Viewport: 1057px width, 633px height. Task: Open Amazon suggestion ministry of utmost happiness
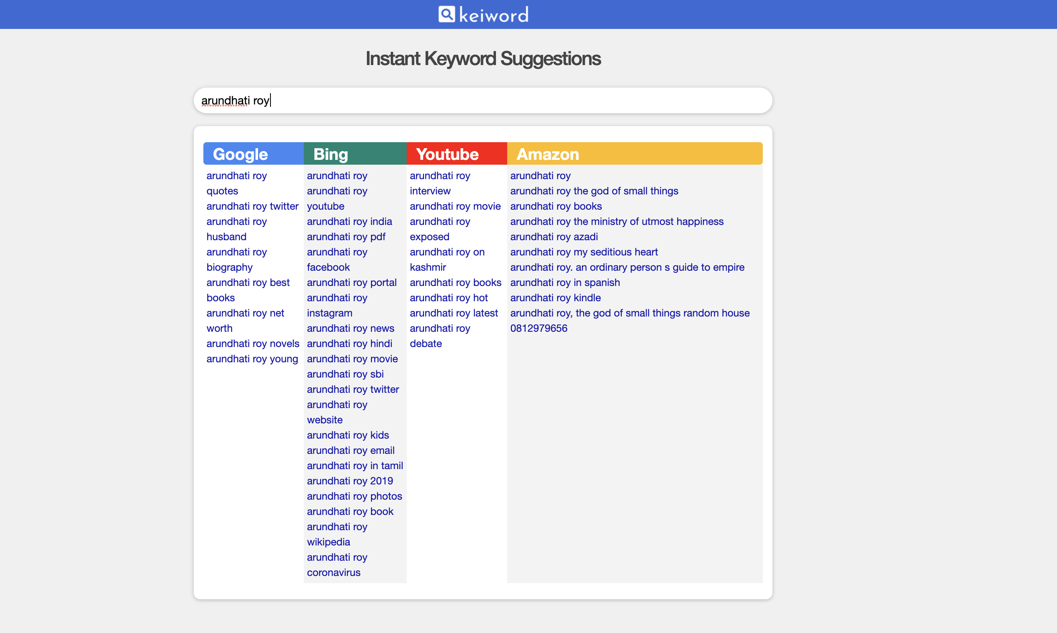pos(617,222)
